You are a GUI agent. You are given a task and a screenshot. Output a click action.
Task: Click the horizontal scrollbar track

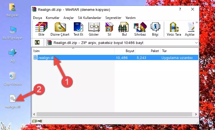pos(114,114)
